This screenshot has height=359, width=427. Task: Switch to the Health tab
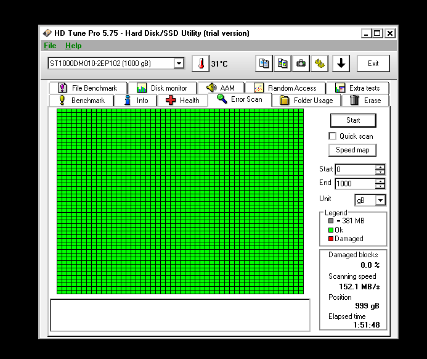182,101
